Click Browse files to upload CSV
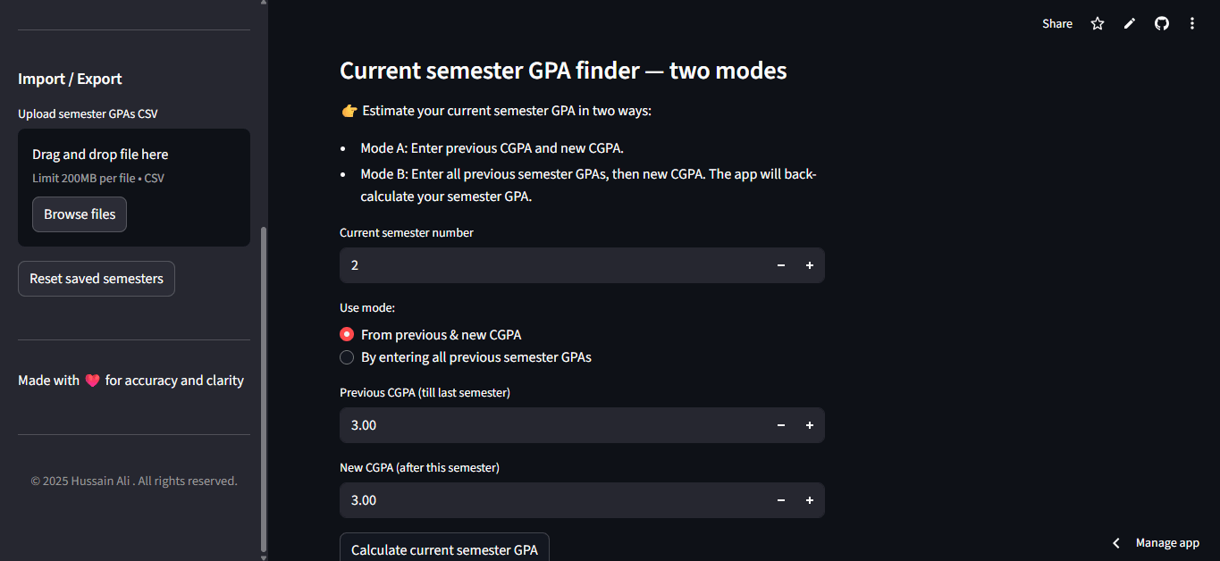1220x561 pixels. (79, 214)
